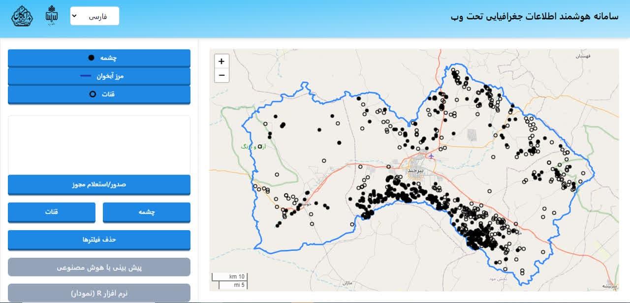Image resolution: width=630 pixels, height=303 pixels.
Task: Click the airport icon near بیرجند
Action: [432, 156]
